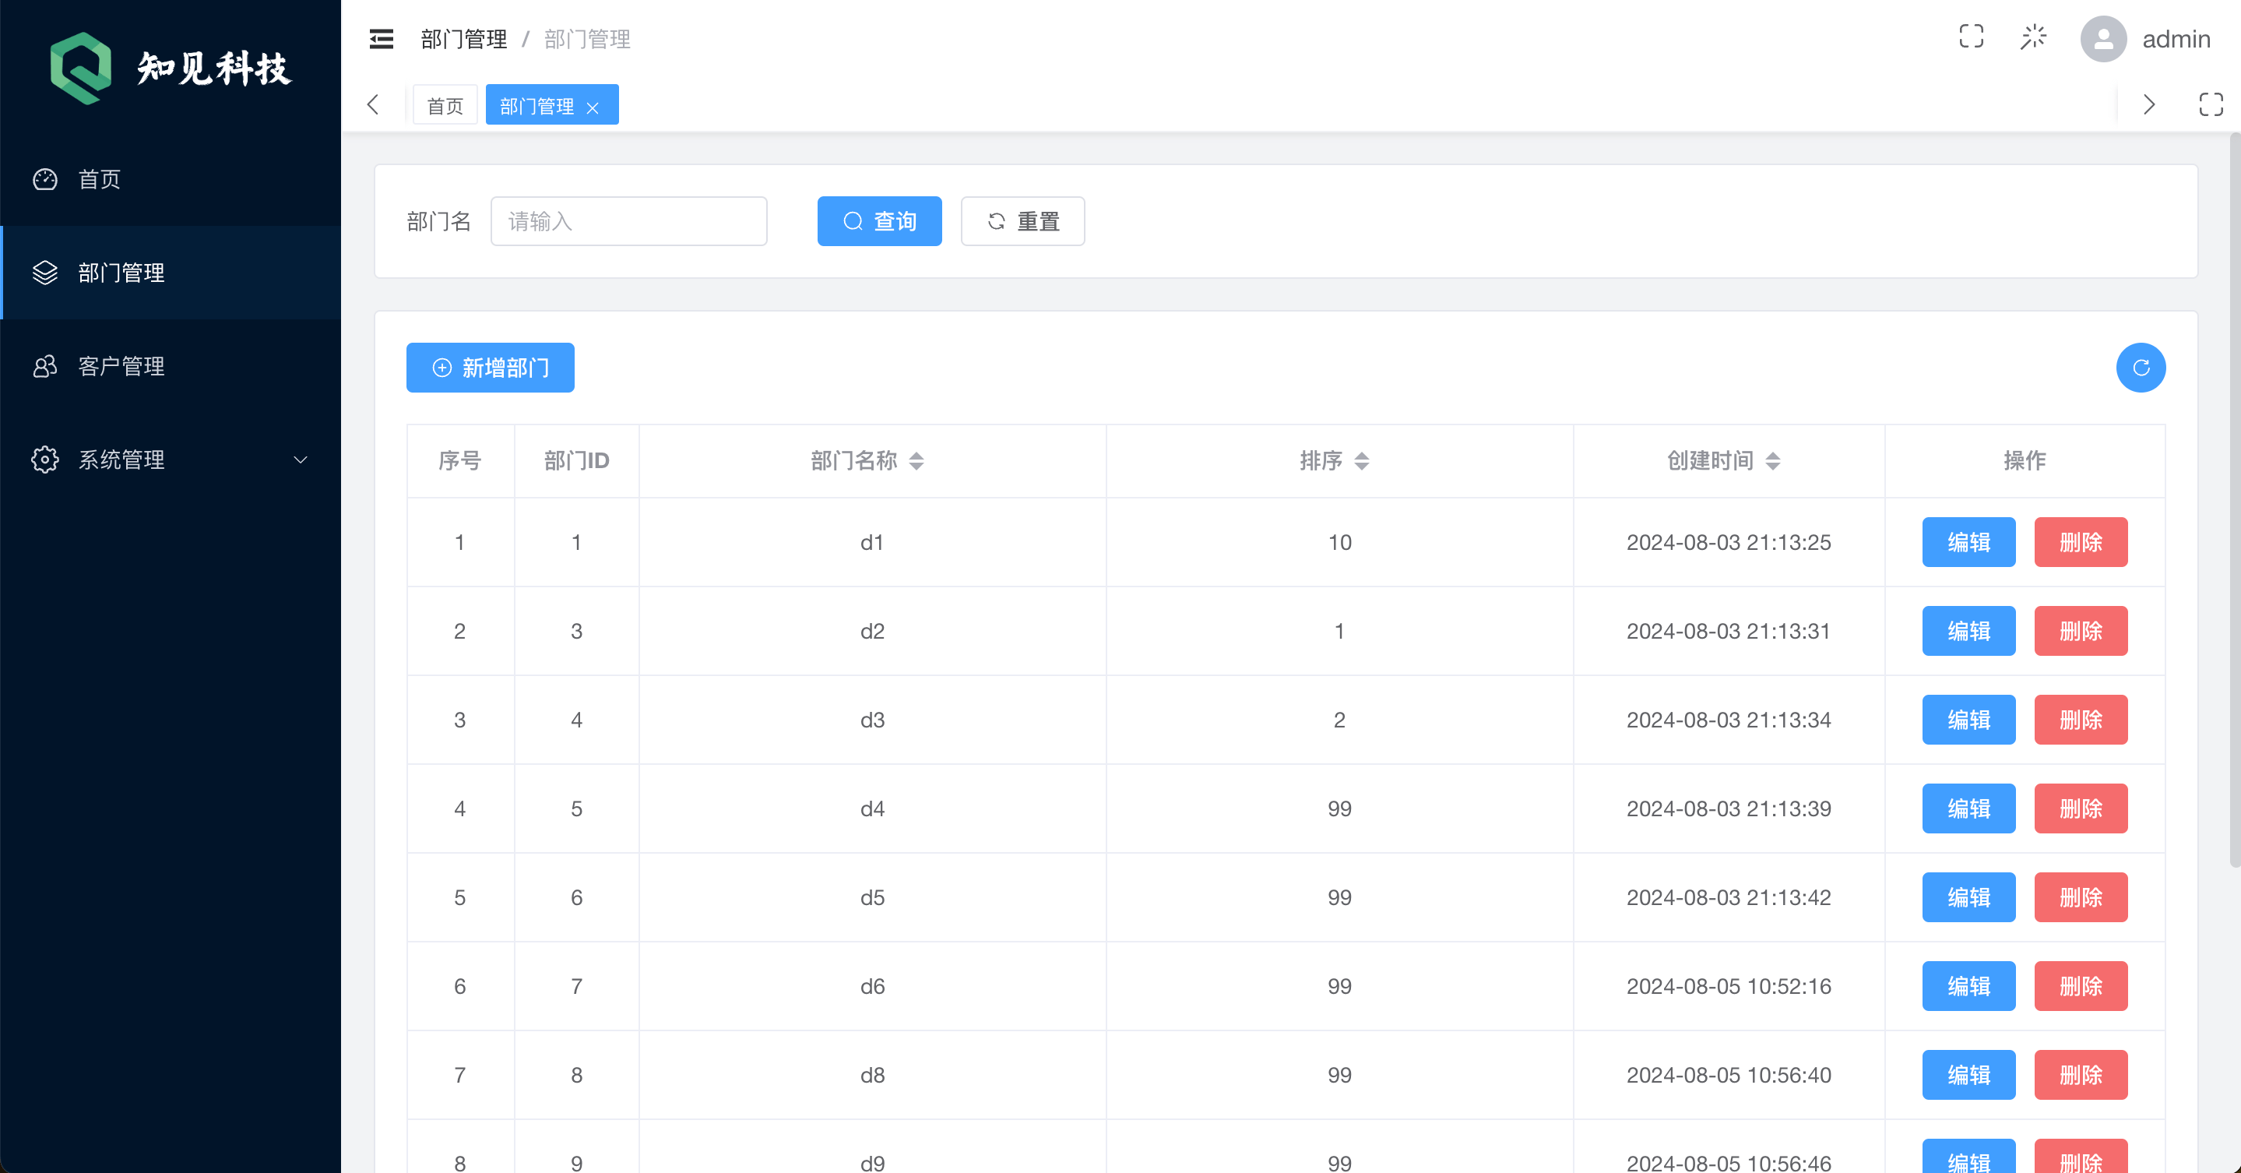Edit department d4 with 编辑
2241x1173 pixels.
[x=1968, y=808]
